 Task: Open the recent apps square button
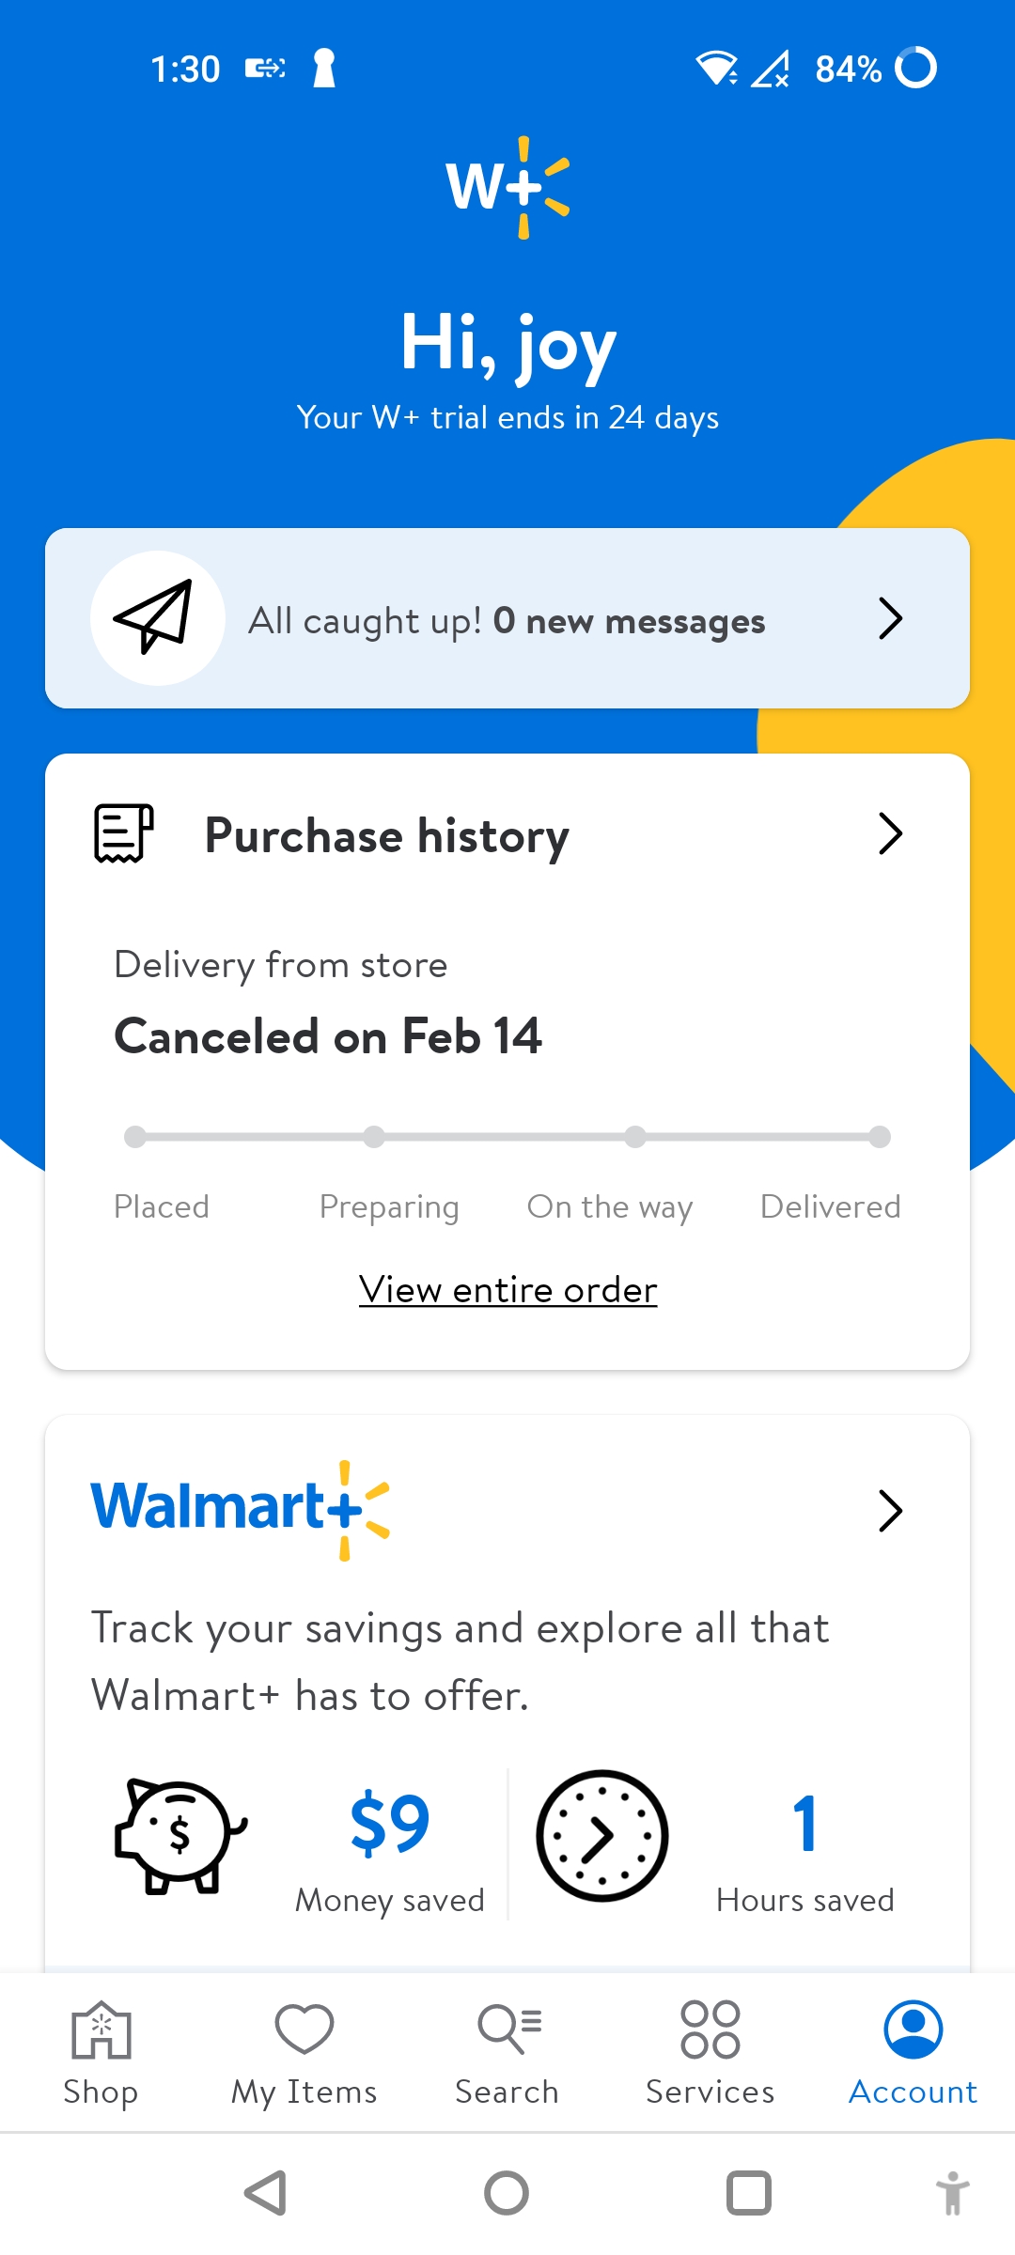[x=748, y=2193]
